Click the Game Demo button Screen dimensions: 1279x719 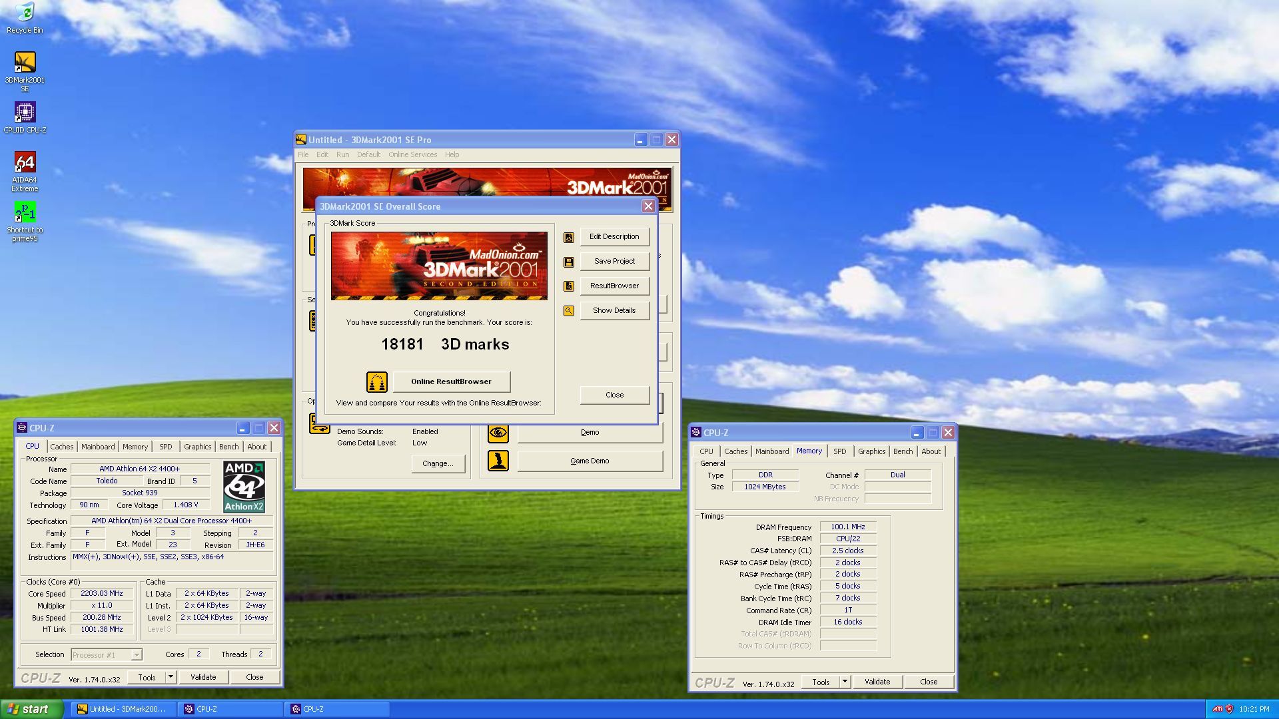click(x=590, y=461)
